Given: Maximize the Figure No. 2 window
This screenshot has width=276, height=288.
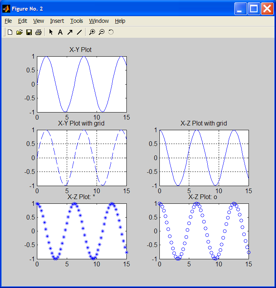Looking at the screenshot, I should [x=254, y=9].
